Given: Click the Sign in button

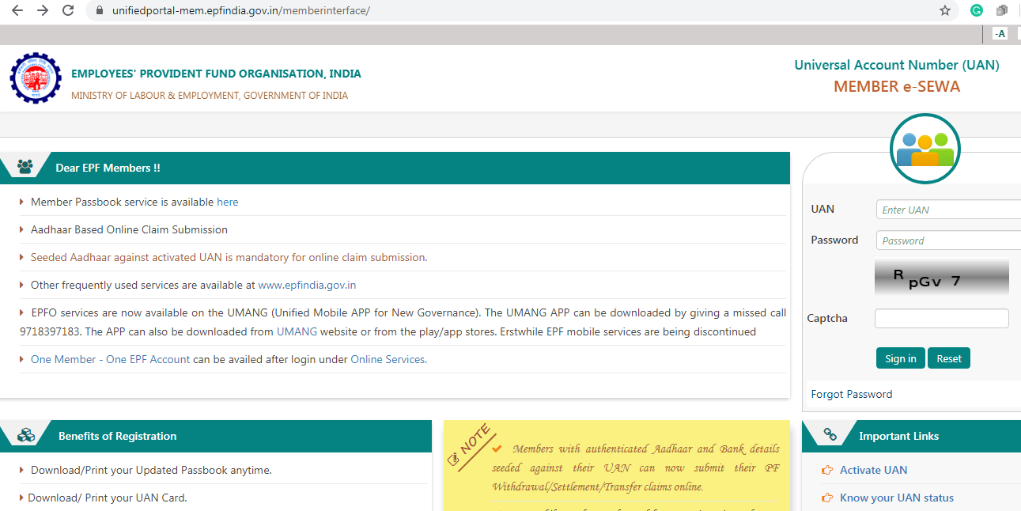Looking at the screenshot, I should coord(900,358).
